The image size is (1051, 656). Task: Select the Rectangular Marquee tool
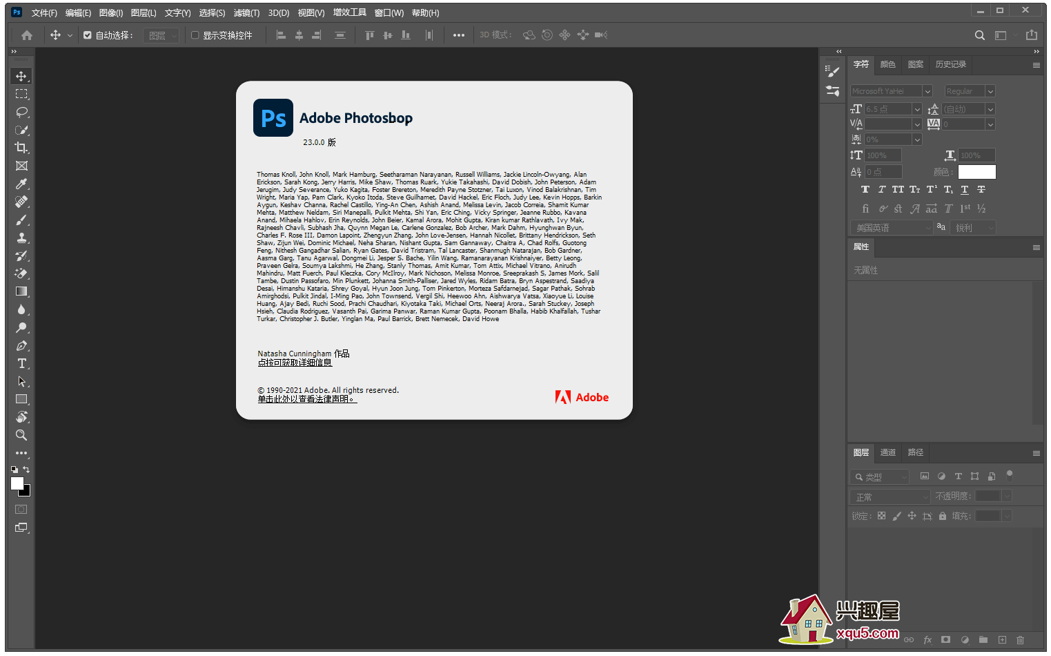21,94
